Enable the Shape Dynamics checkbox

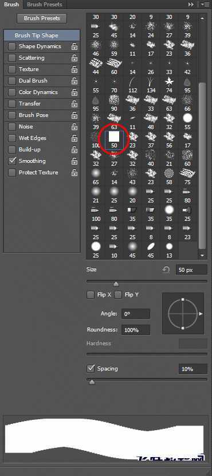[12, 46]
